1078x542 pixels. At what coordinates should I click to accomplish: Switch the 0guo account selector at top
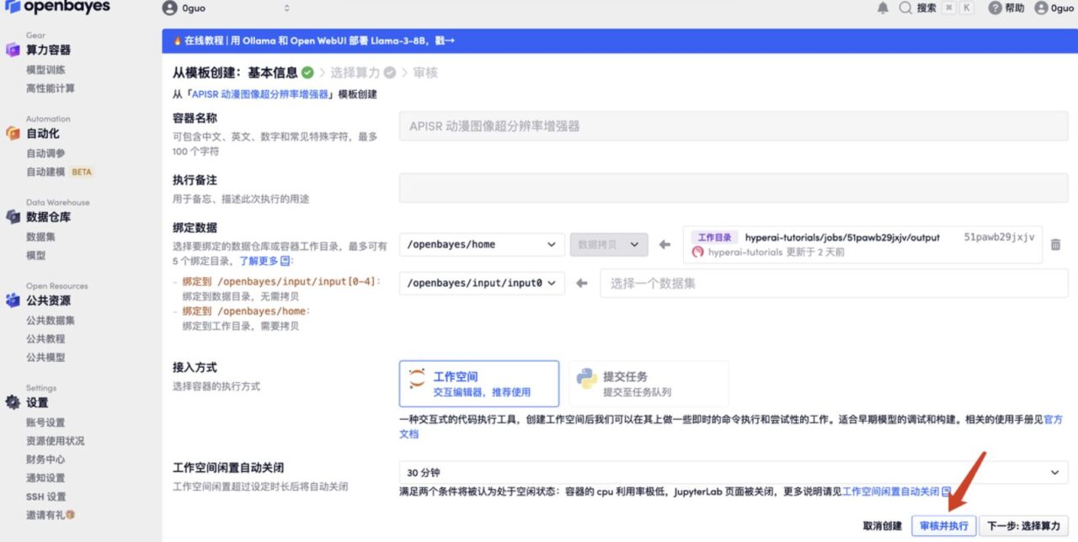click(227, 8)
